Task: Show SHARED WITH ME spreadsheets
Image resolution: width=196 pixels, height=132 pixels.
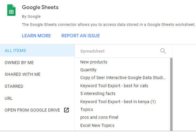Action: (x=23, y=74)
